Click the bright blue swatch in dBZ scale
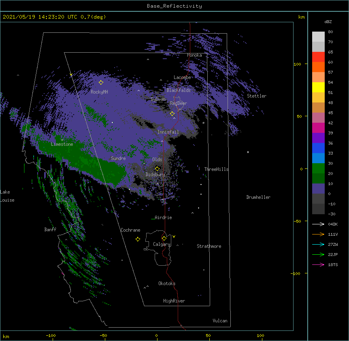The height and width of the screenshot is (341, 349). pyautogui.click(x=318, y=148)
